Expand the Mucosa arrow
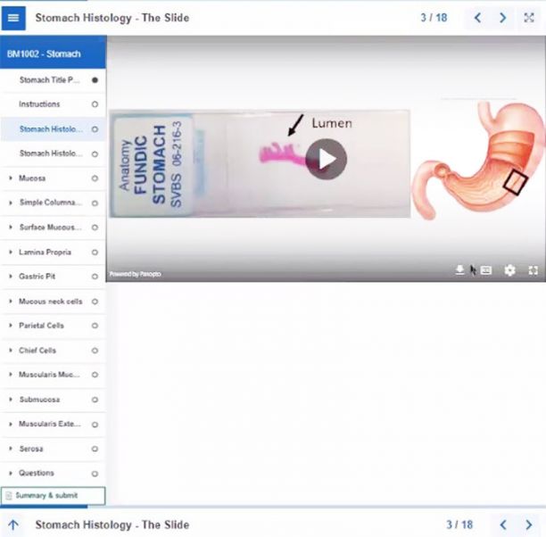Viewport: 546px width, 537px height. pyautogui.click(x=11, y=178)
